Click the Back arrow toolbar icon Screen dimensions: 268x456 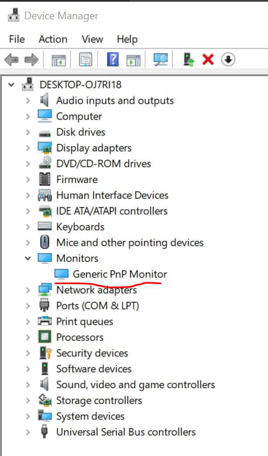point(11,60)
